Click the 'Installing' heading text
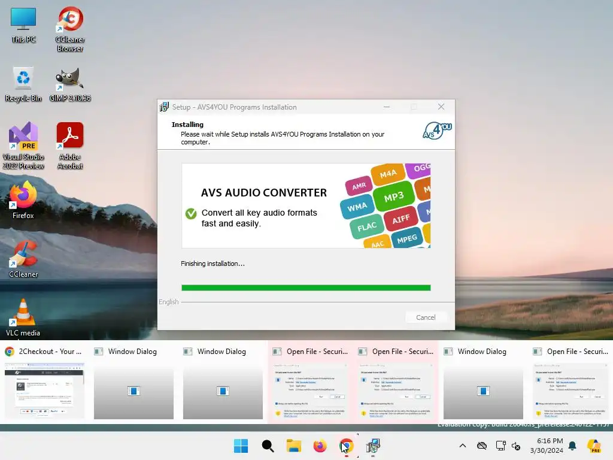This screenshot has width=613, height=460. (187, 125)
